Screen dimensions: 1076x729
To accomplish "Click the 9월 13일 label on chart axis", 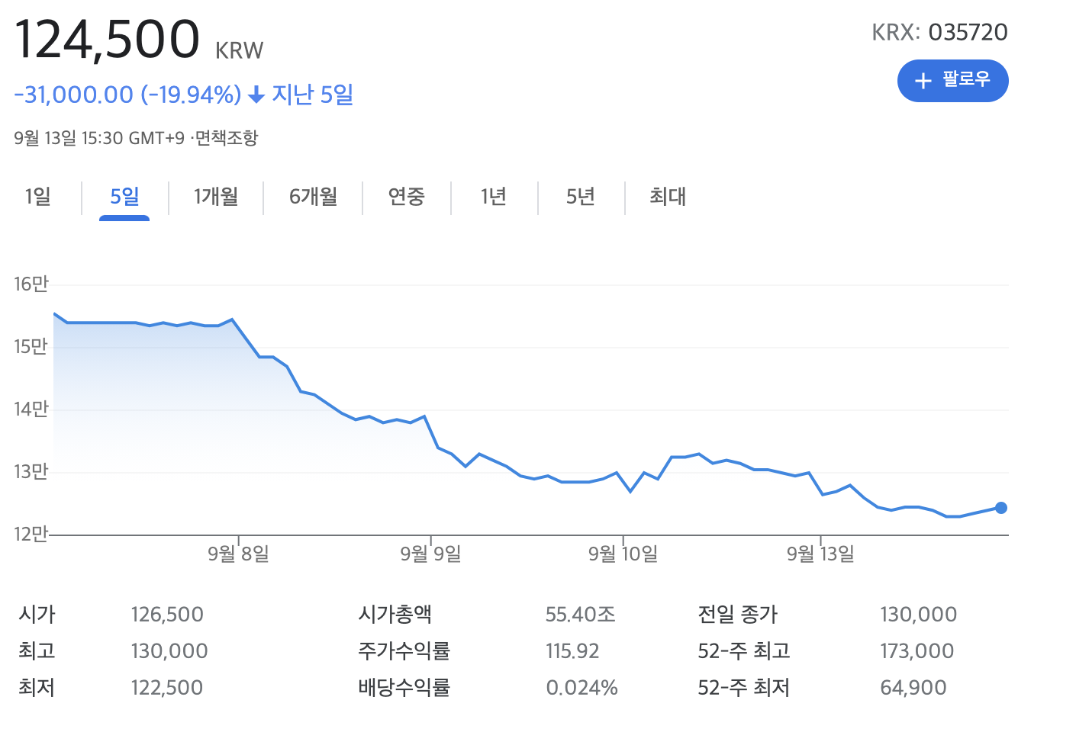I will 821,554.
